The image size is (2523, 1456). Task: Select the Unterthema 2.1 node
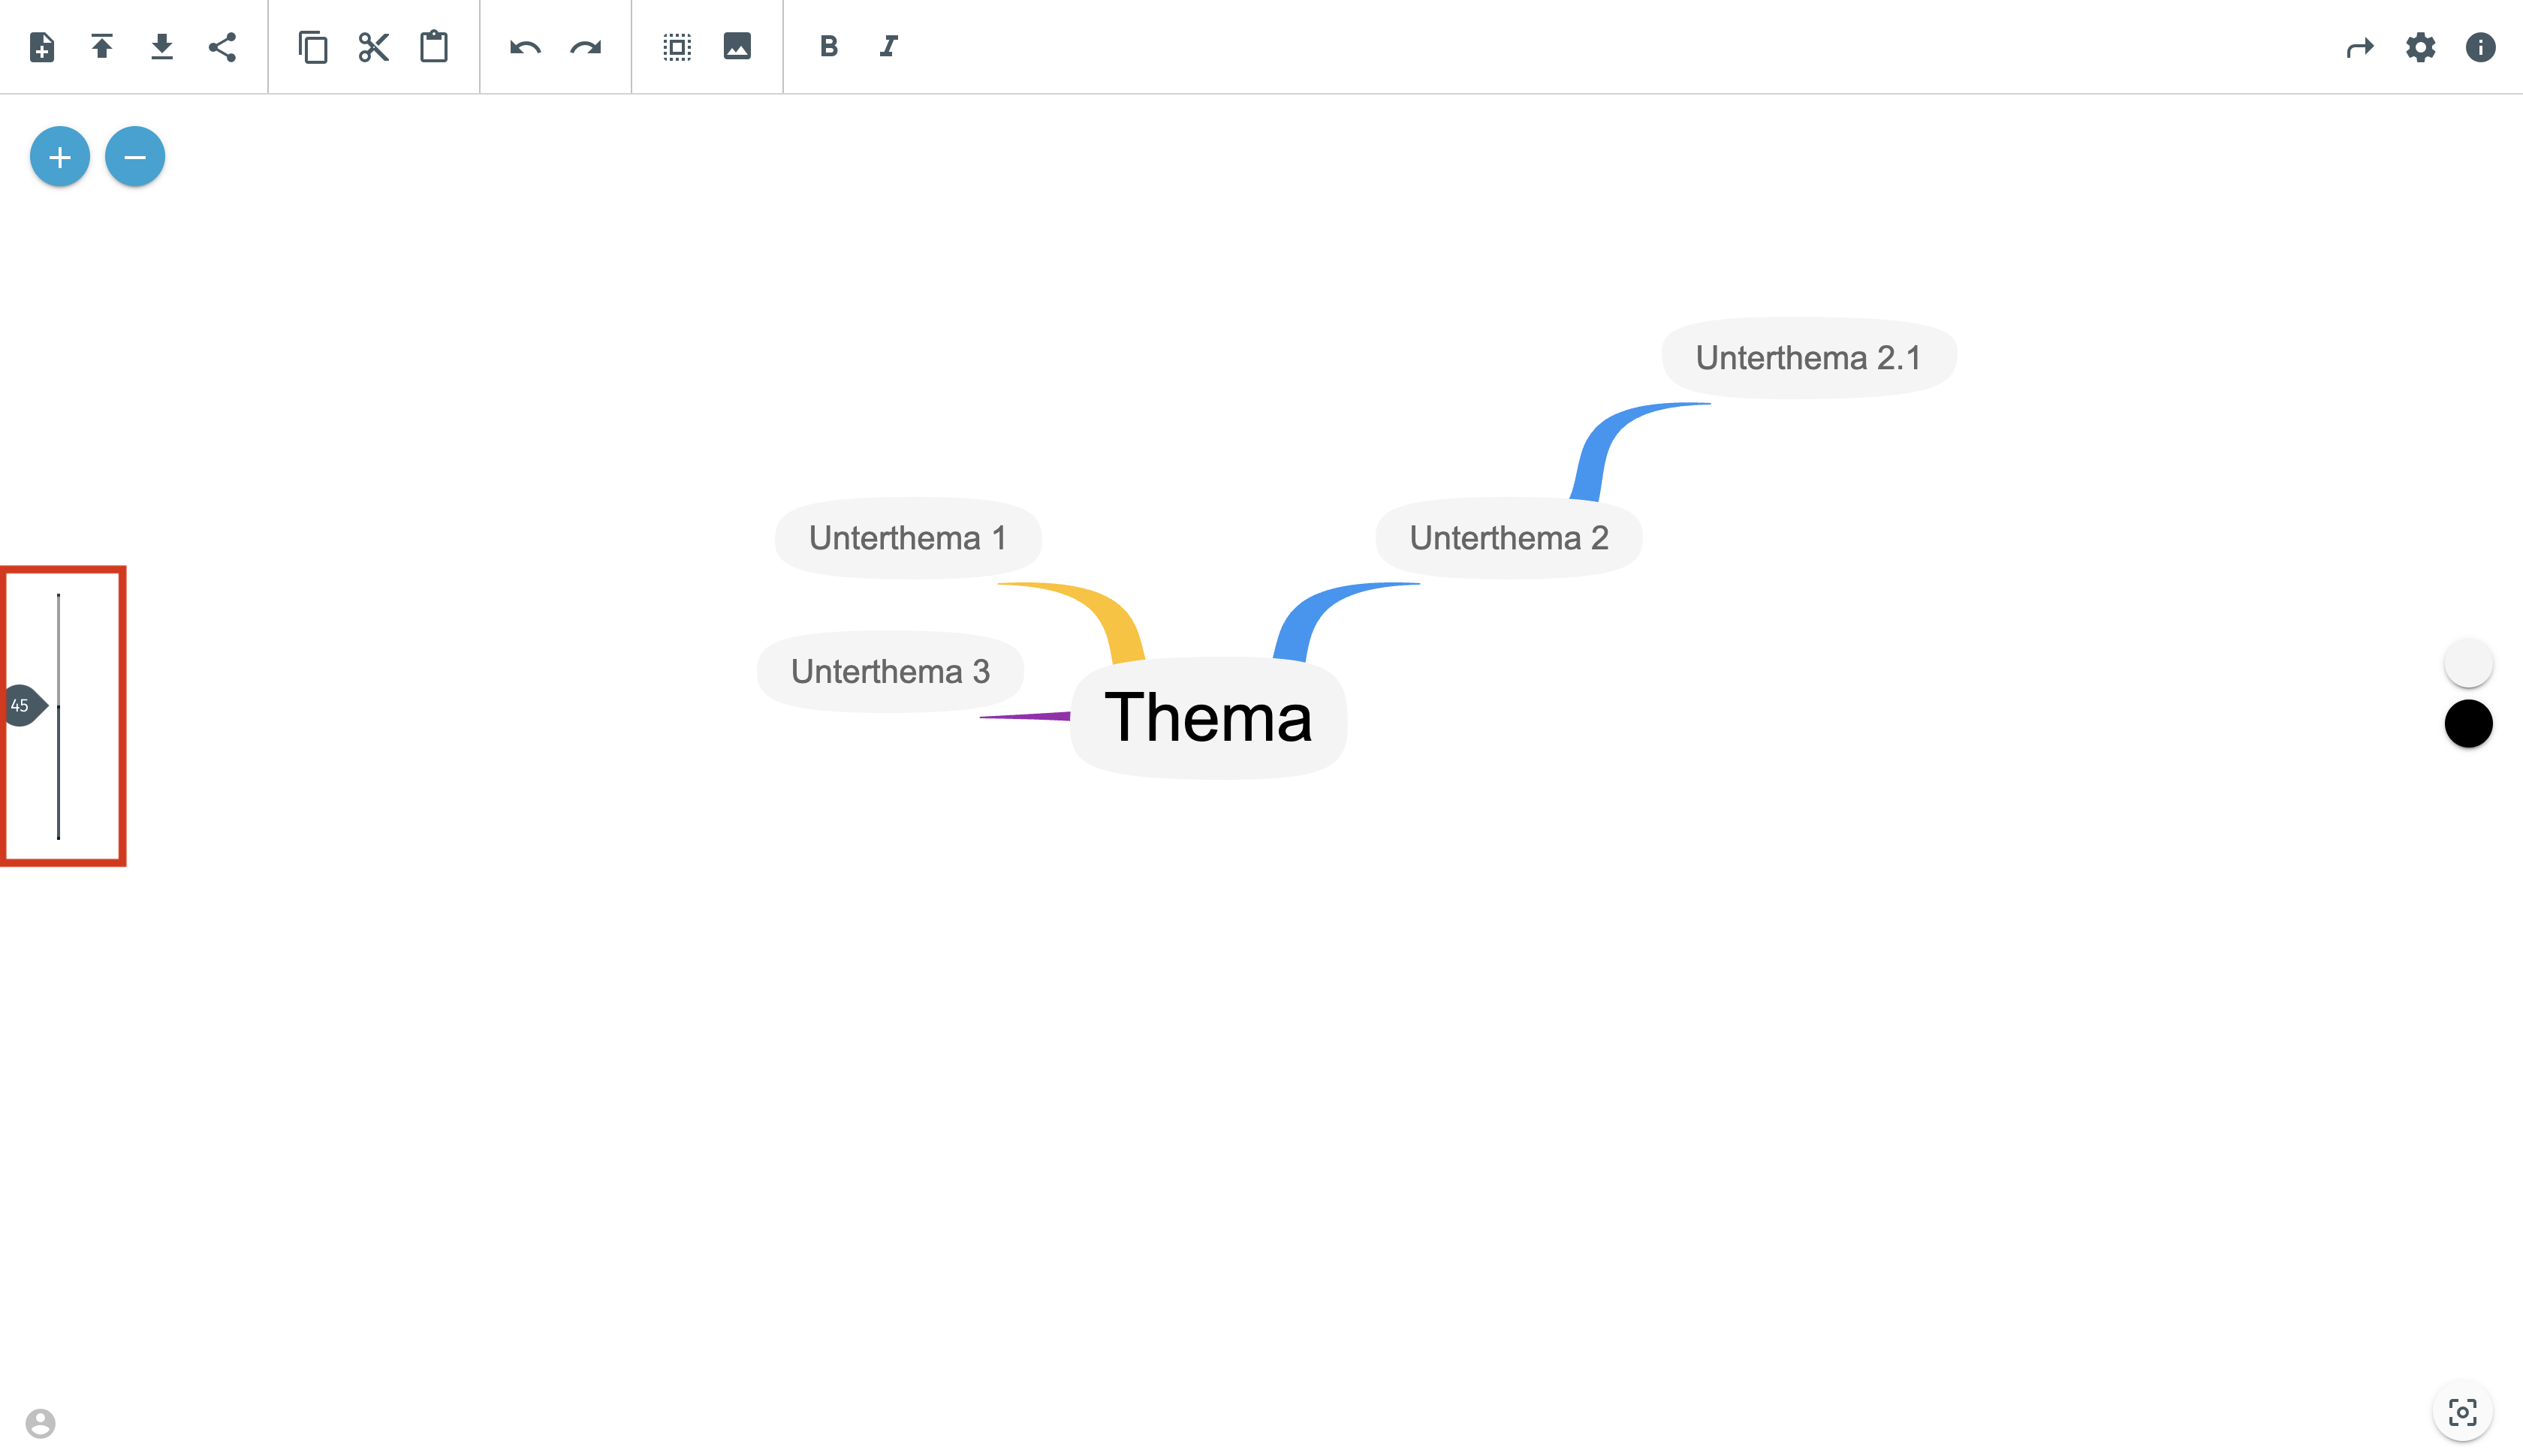point(1807,358)
